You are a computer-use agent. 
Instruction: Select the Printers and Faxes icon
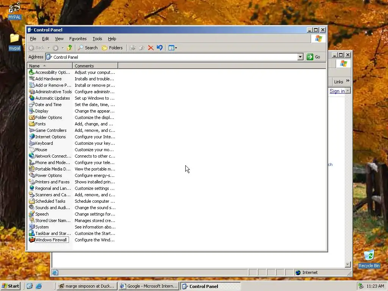(x=32, y=181)
